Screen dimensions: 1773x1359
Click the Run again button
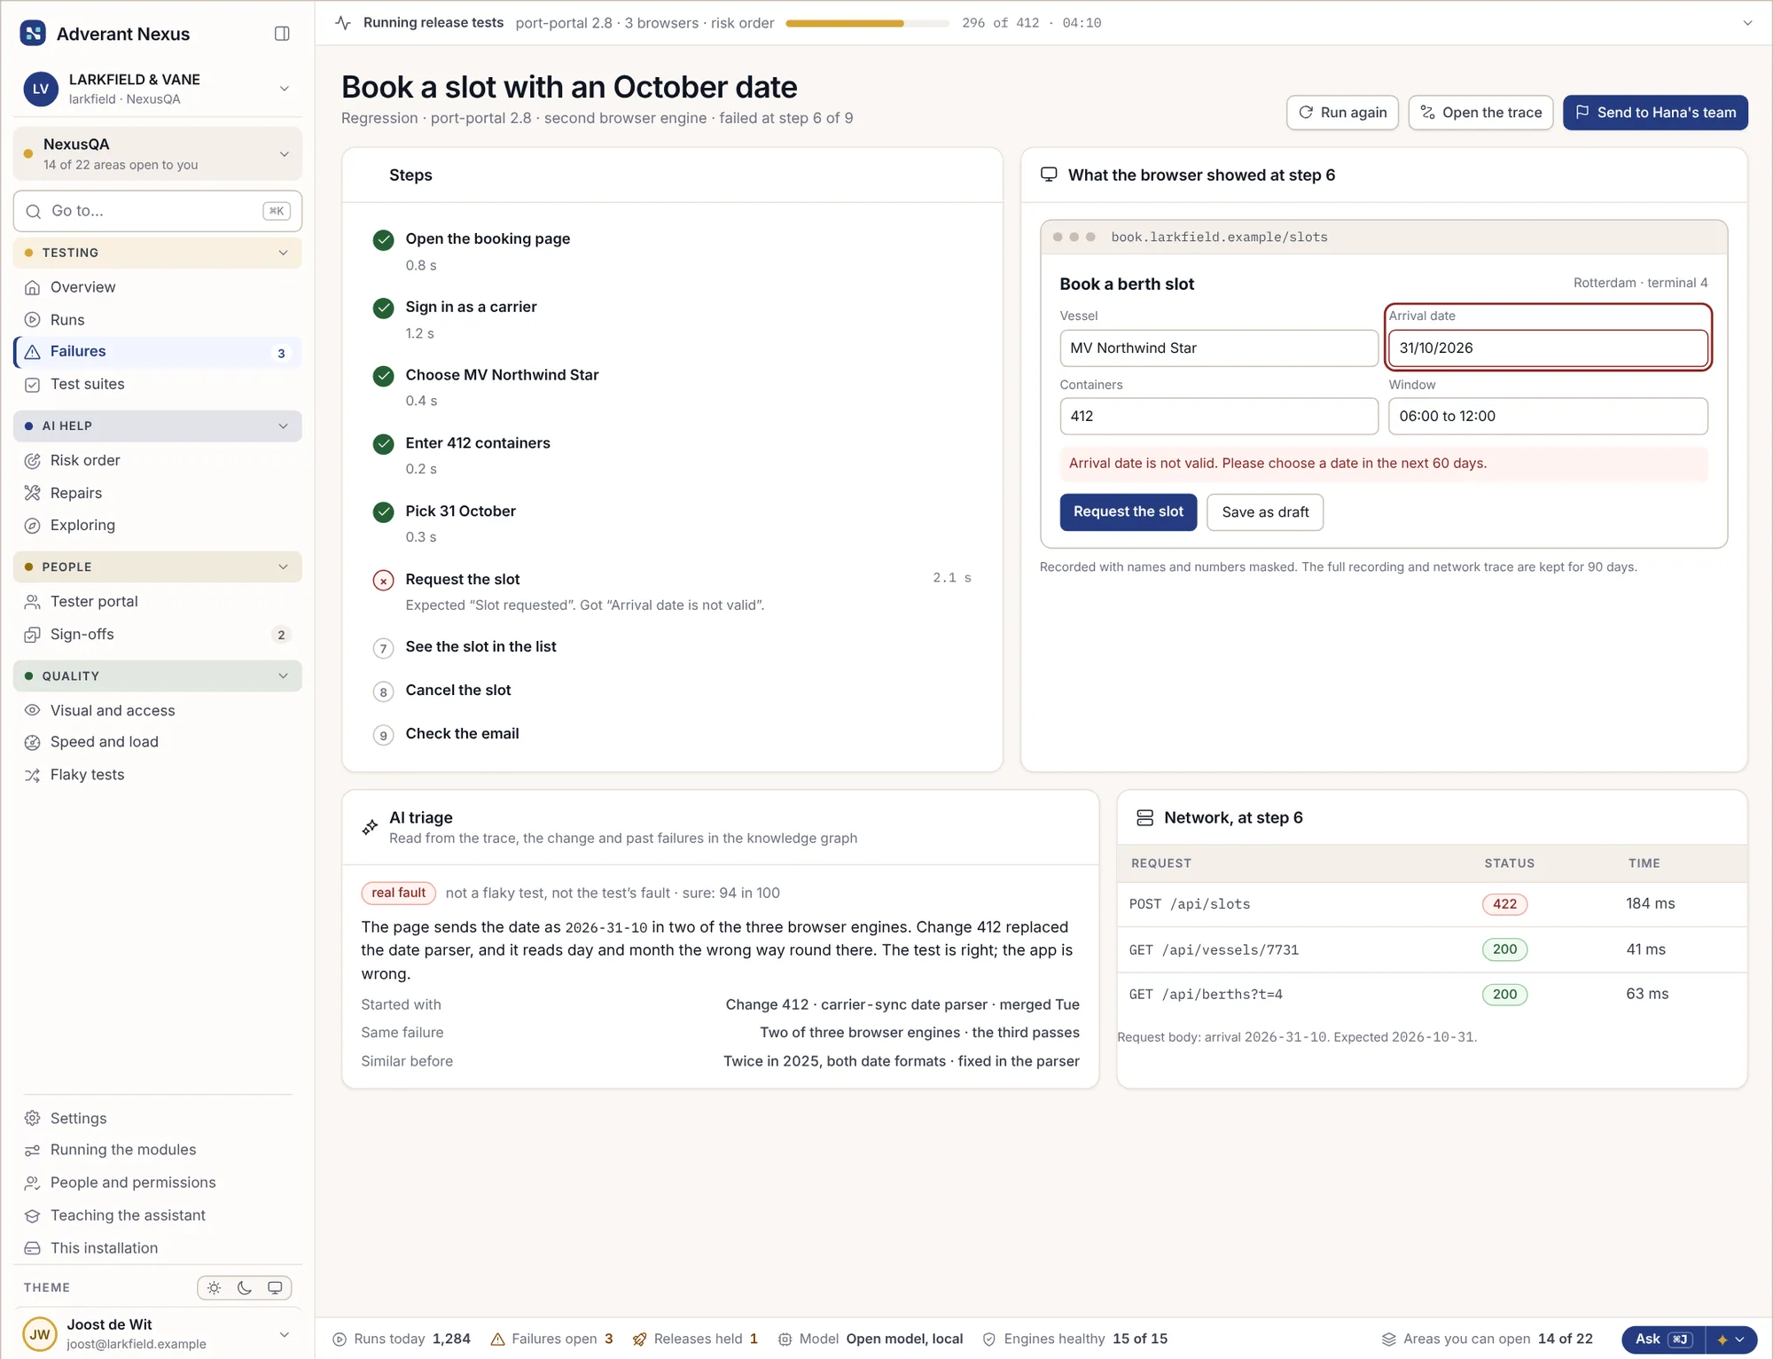tap(1342, 113)
